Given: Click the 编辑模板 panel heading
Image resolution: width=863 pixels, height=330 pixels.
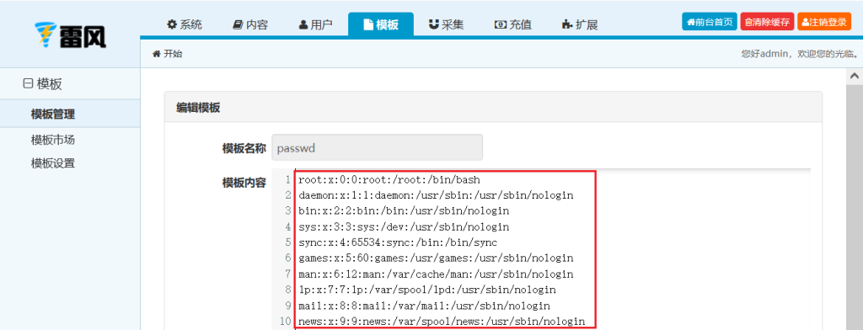Looking at the screenshot, I should [198, 107].
